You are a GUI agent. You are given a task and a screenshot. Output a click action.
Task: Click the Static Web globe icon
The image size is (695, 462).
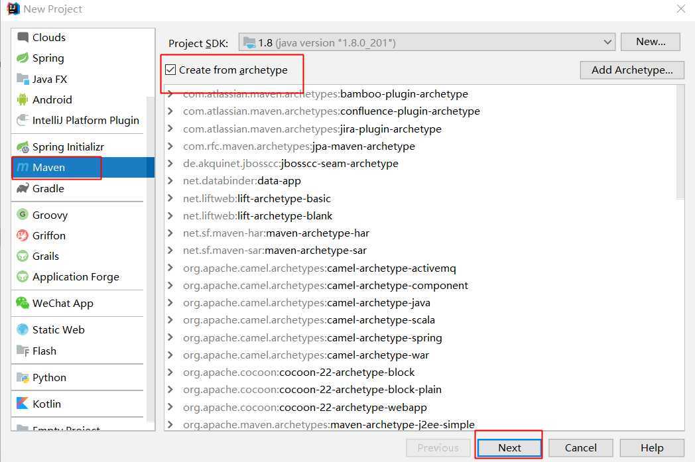[23, 329]
